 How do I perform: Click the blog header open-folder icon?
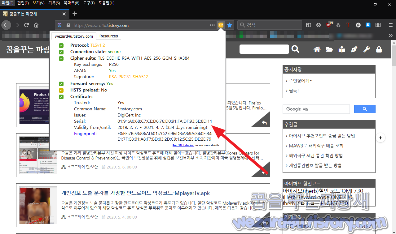tap(329, 49)
